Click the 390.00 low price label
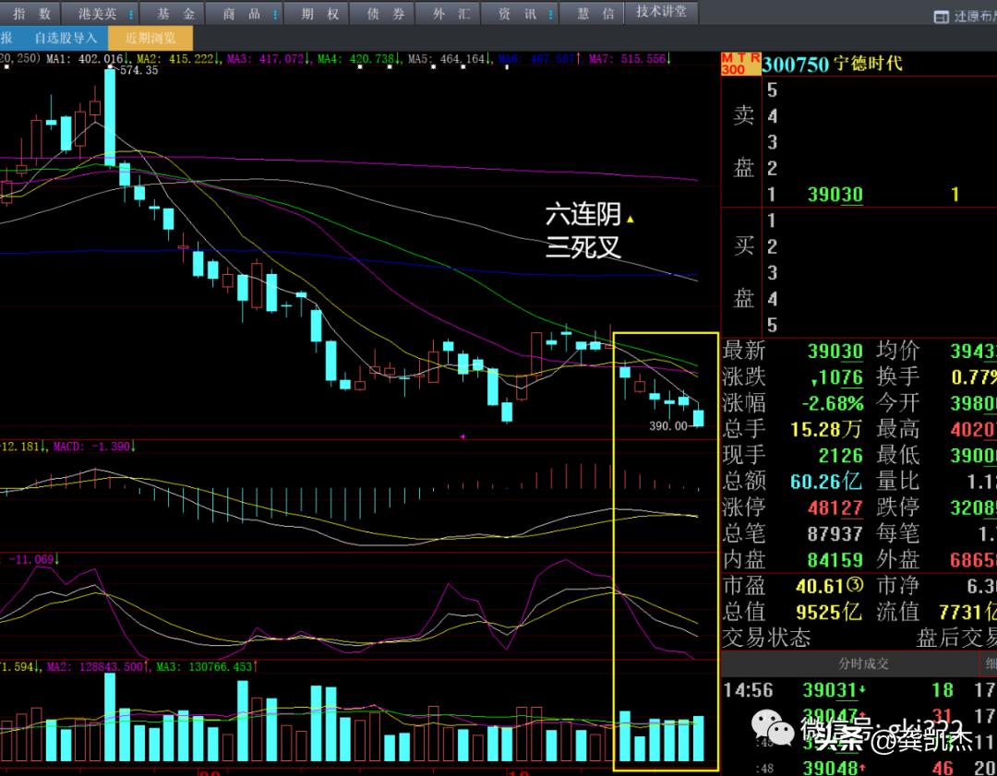997x776 pixels. point(668,425)
